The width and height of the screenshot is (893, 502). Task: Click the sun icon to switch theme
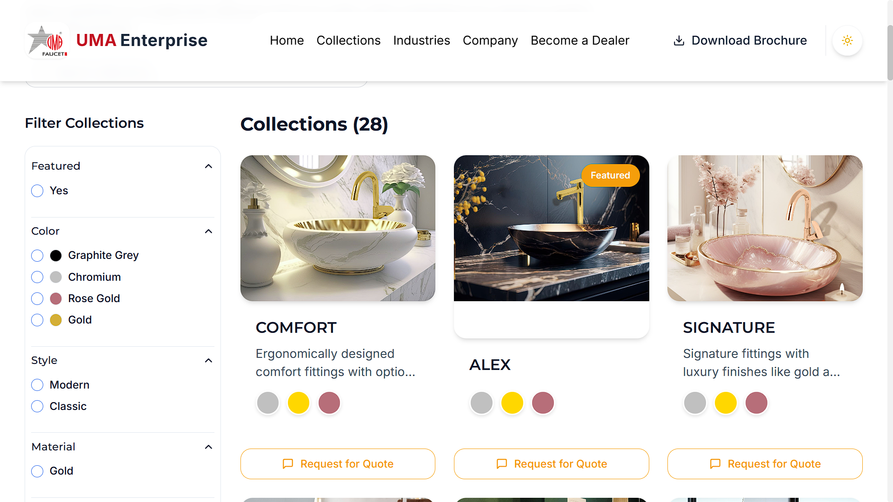pyautogui.click(x=847, y=40)
